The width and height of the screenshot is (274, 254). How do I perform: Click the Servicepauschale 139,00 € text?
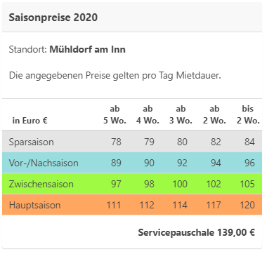[x=197, y=232]
